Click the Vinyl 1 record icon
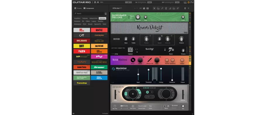This screenshot has height=115, width=266. click(x=133, y=60)
